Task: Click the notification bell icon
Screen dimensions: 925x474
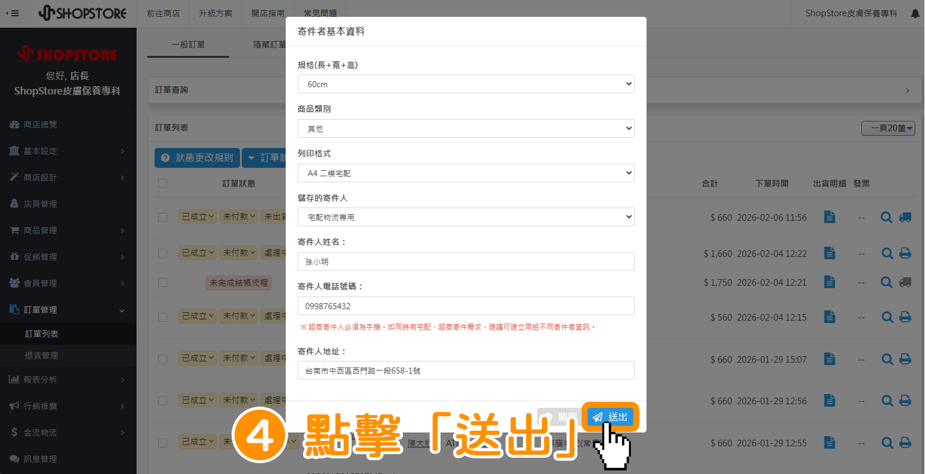Action: click(x=914, y=13)
